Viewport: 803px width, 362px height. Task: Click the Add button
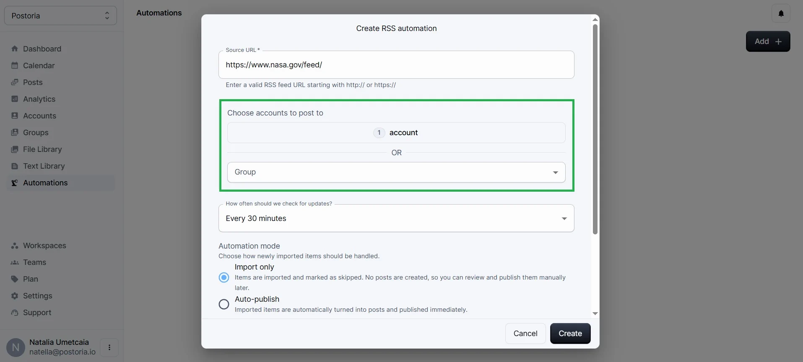(768, 41)
